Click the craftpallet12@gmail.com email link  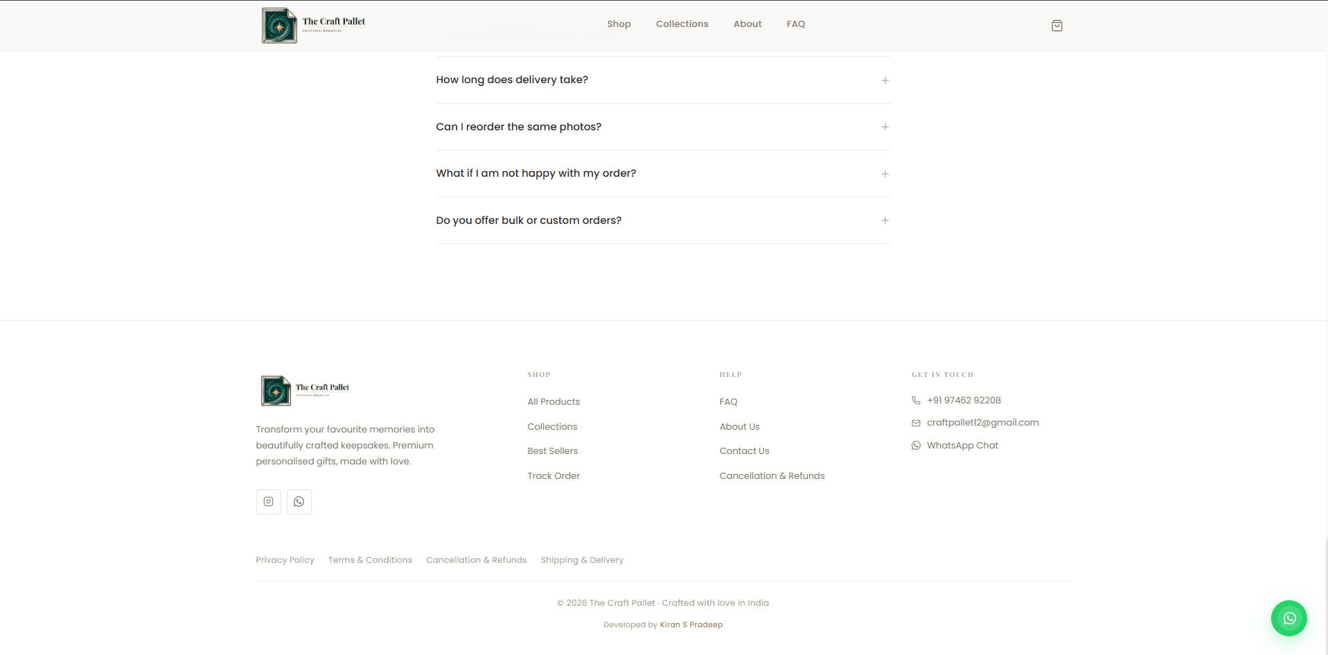[x=982, y=423]
